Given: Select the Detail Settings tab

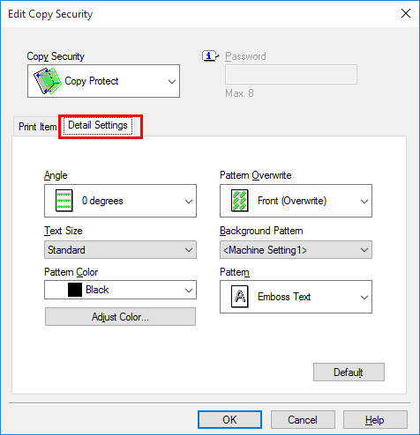Looking at the screenshot, I should tap(98, 125).
